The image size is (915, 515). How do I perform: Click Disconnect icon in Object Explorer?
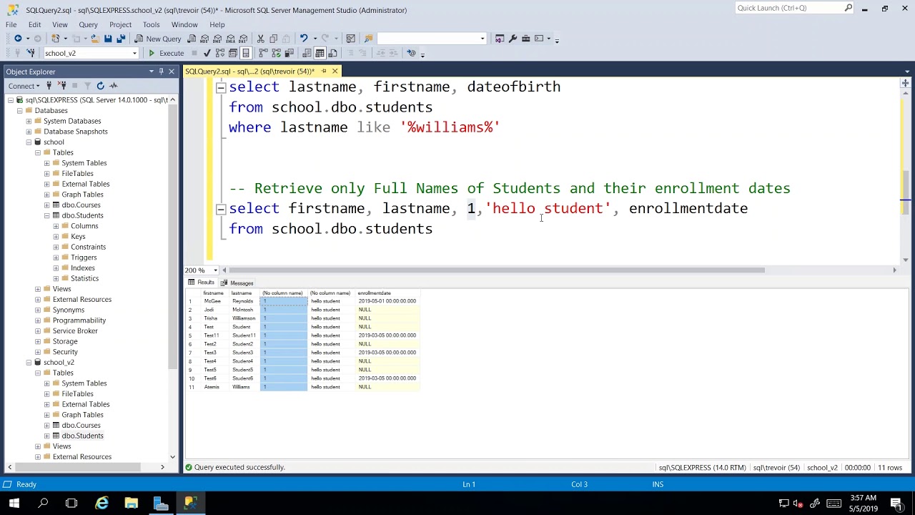point(61,86)
